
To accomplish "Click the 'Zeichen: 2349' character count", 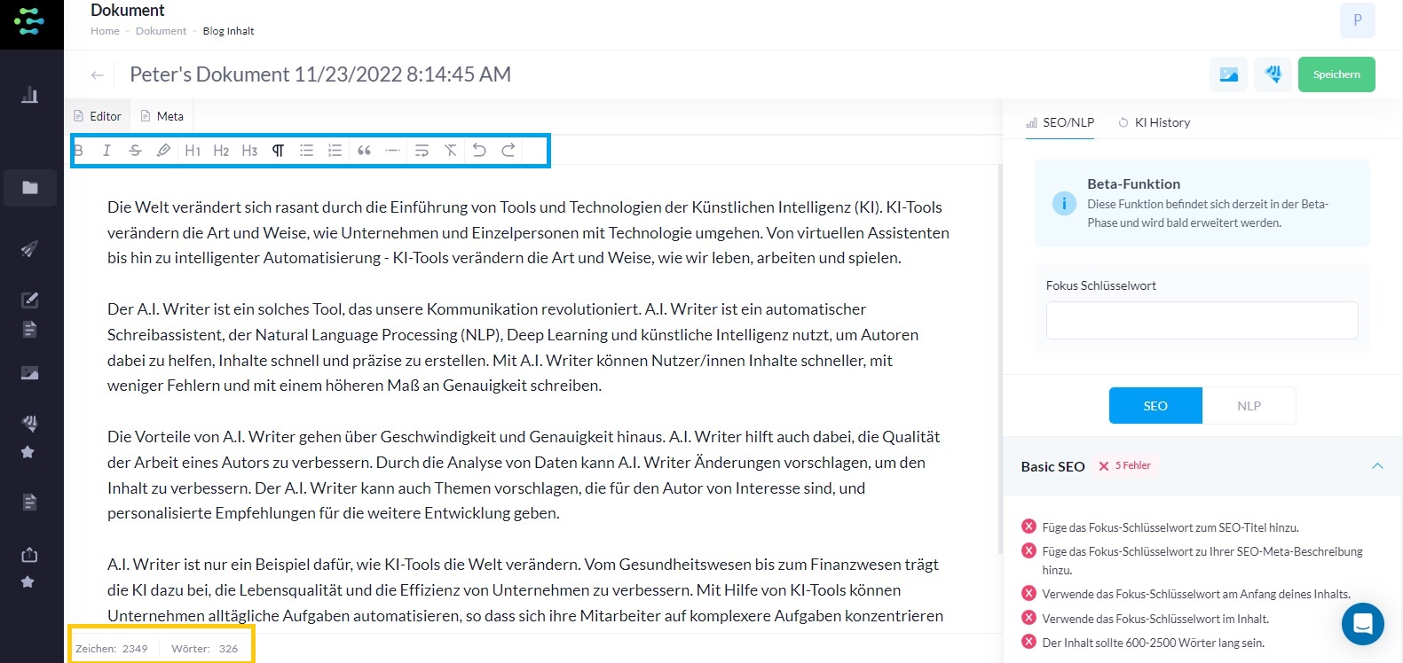I will tap(112, 649).
